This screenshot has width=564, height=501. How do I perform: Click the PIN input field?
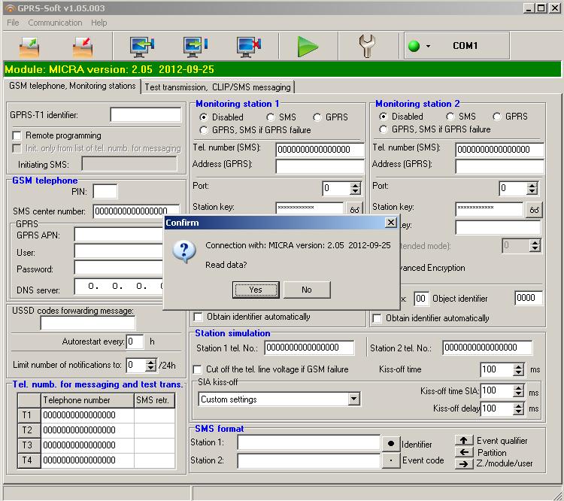click(105, 192)
